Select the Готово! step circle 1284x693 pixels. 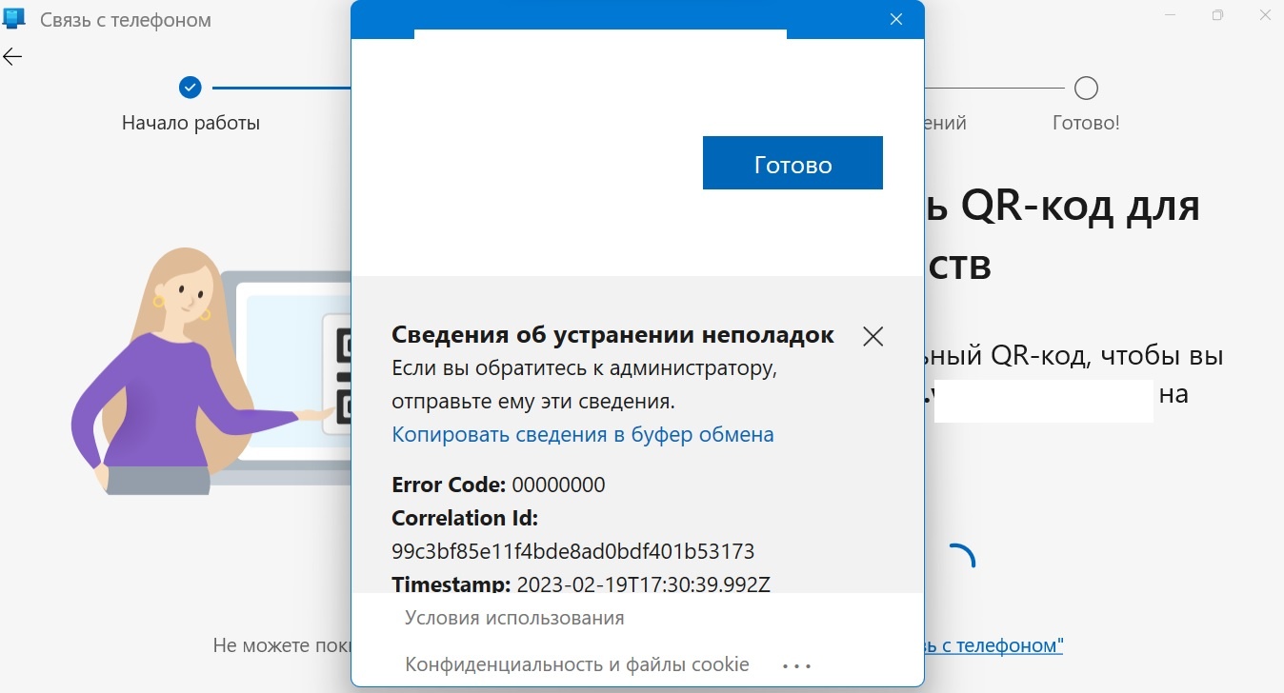(1086, 88)
